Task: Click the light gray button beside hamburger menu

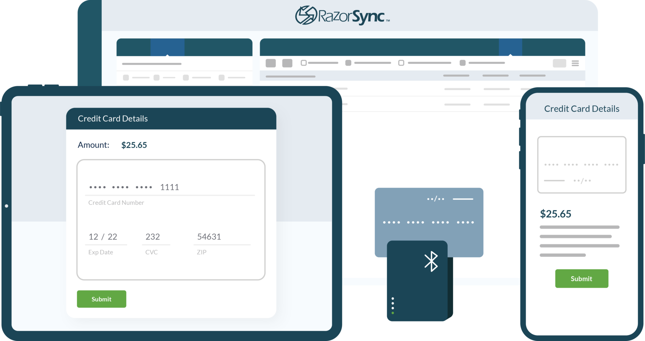Action: [x=559, y=63]
